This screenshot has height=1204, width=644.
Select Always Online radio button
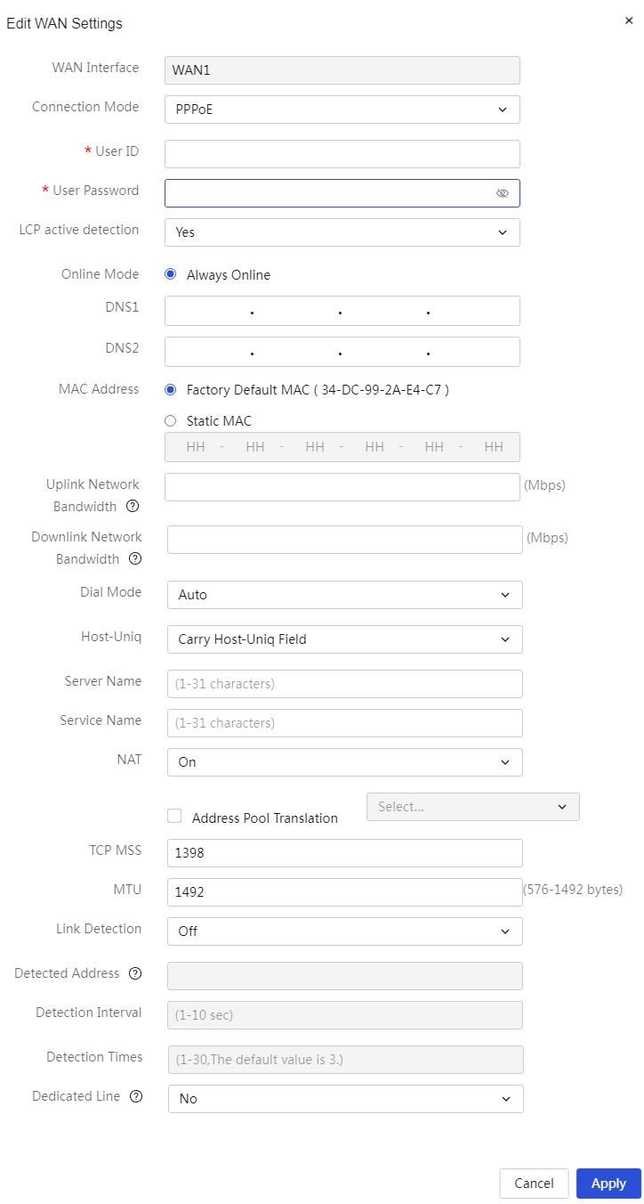click(x=171, y=274)
